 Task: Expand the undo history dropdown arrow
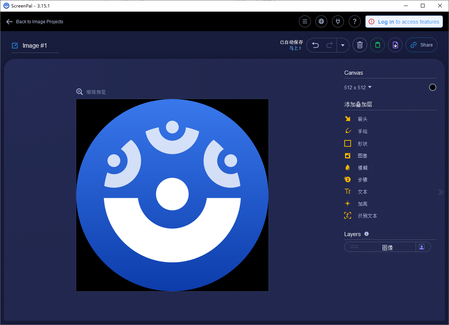pos(343,45)
